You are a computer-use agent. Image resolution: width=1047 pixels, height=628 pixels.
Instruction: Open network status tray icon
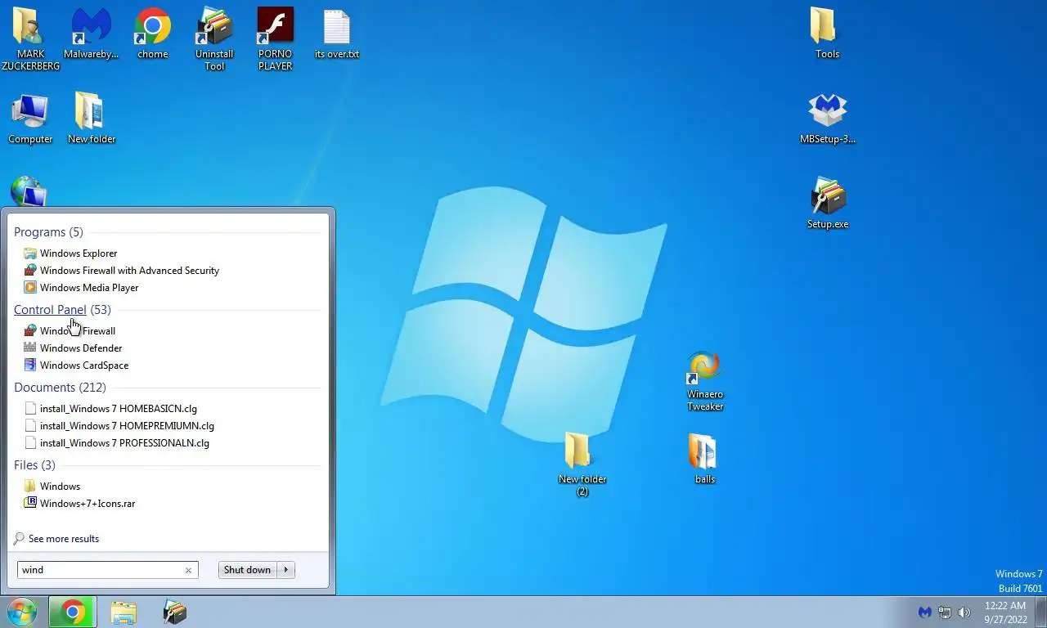(x=945, y=612)
